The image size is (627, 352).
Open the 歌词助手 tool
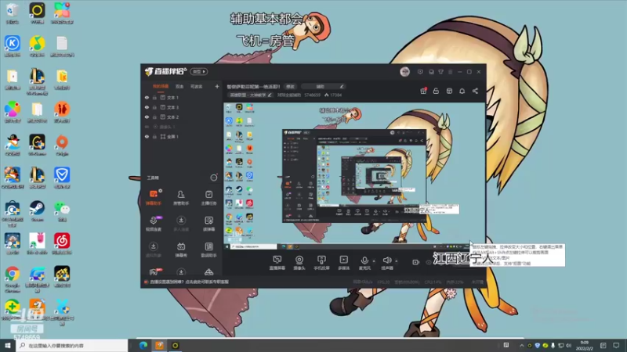pyautogui.click(x=208, y=250)
